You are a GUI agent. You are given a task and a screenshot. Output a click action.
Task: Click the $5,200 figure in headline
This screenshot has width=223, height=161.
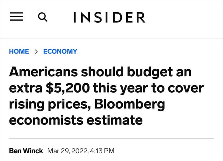click(68, 88)
